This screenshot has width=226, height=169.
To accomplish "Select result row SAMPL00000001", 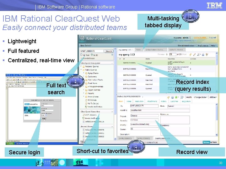I will 166,63.
